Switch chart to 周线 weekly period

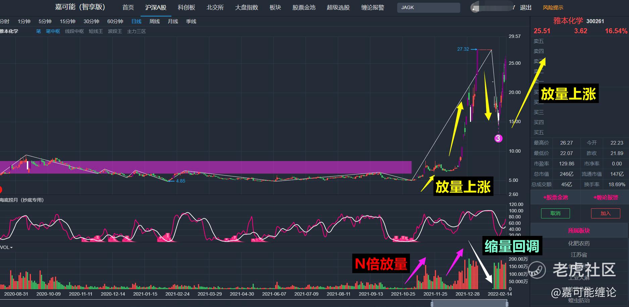tap(155, 21)
